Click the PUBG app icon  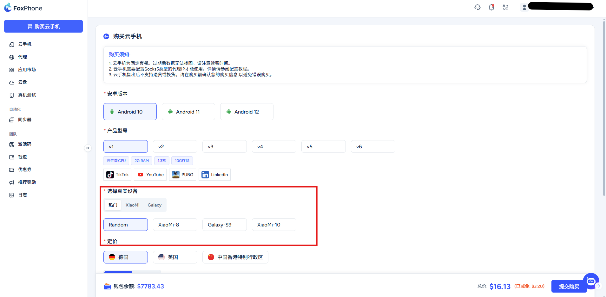coord(176,175)
